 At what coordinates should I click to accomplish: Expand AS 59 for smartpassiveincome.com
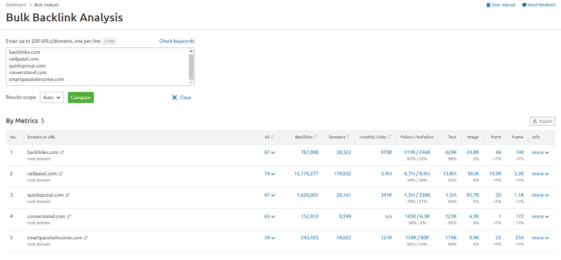[x=269, y=238]
